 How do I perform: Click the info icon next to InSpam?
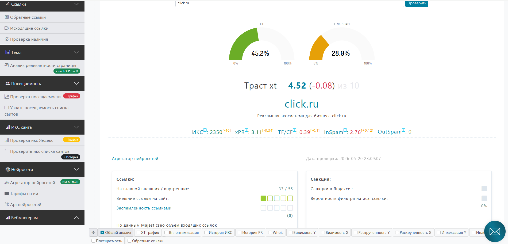(x=345, y=130)
